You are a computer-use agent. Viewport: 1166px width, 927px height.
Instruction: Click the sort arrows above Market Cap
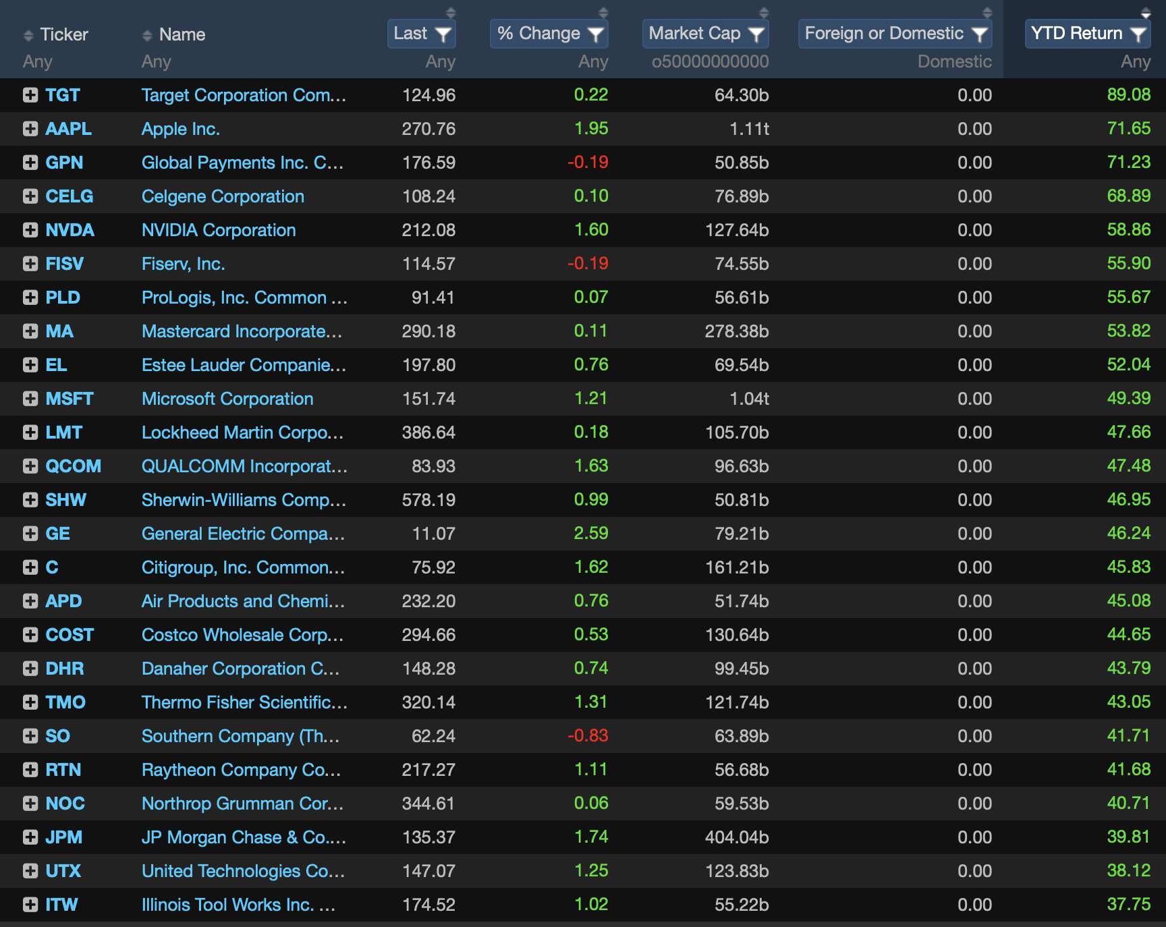pyautogui.click(x=764, y=12)
